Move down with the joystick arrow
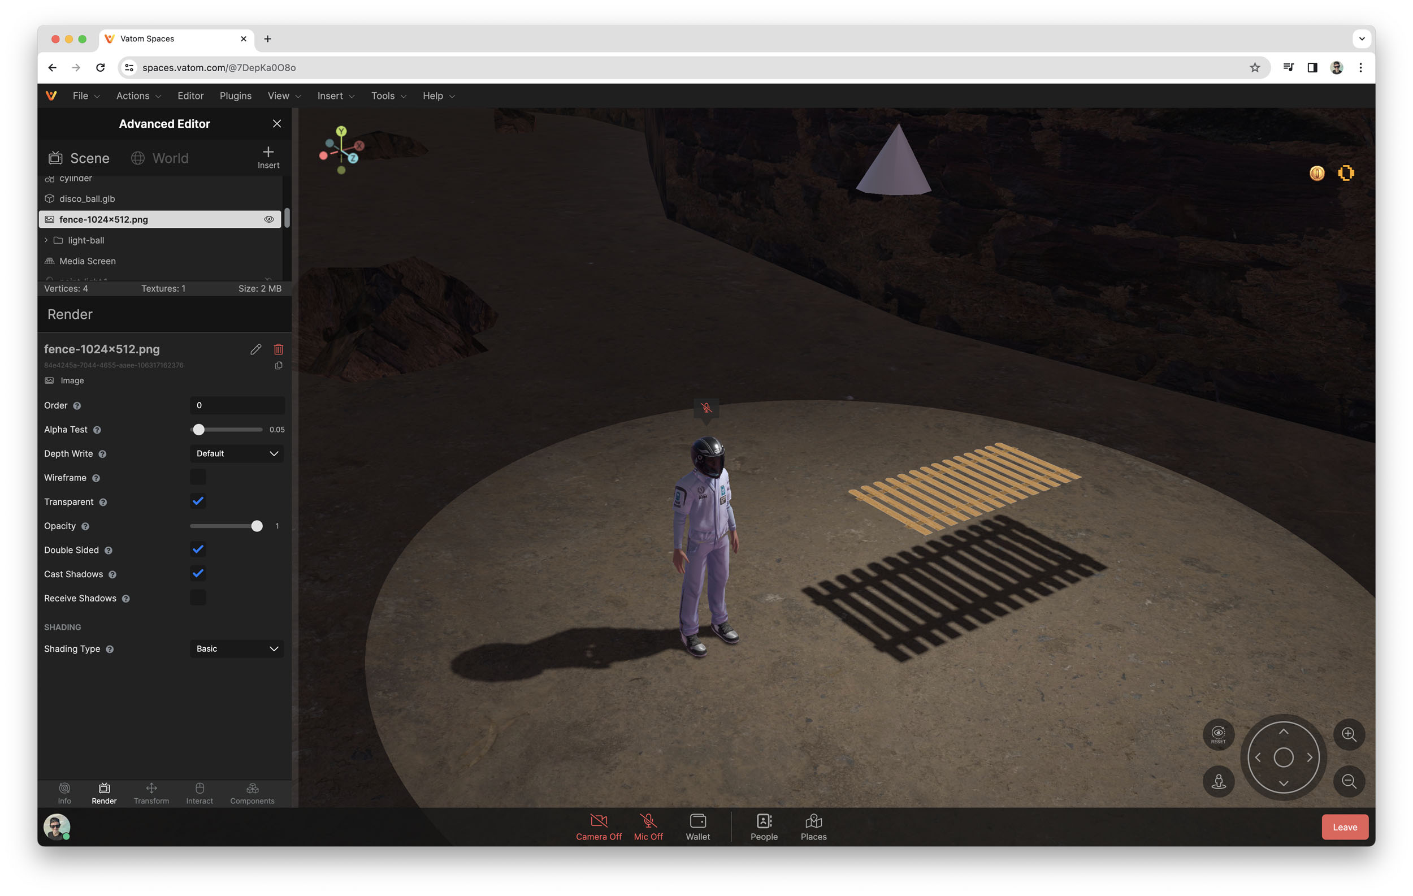 (x=1284, y=784)
